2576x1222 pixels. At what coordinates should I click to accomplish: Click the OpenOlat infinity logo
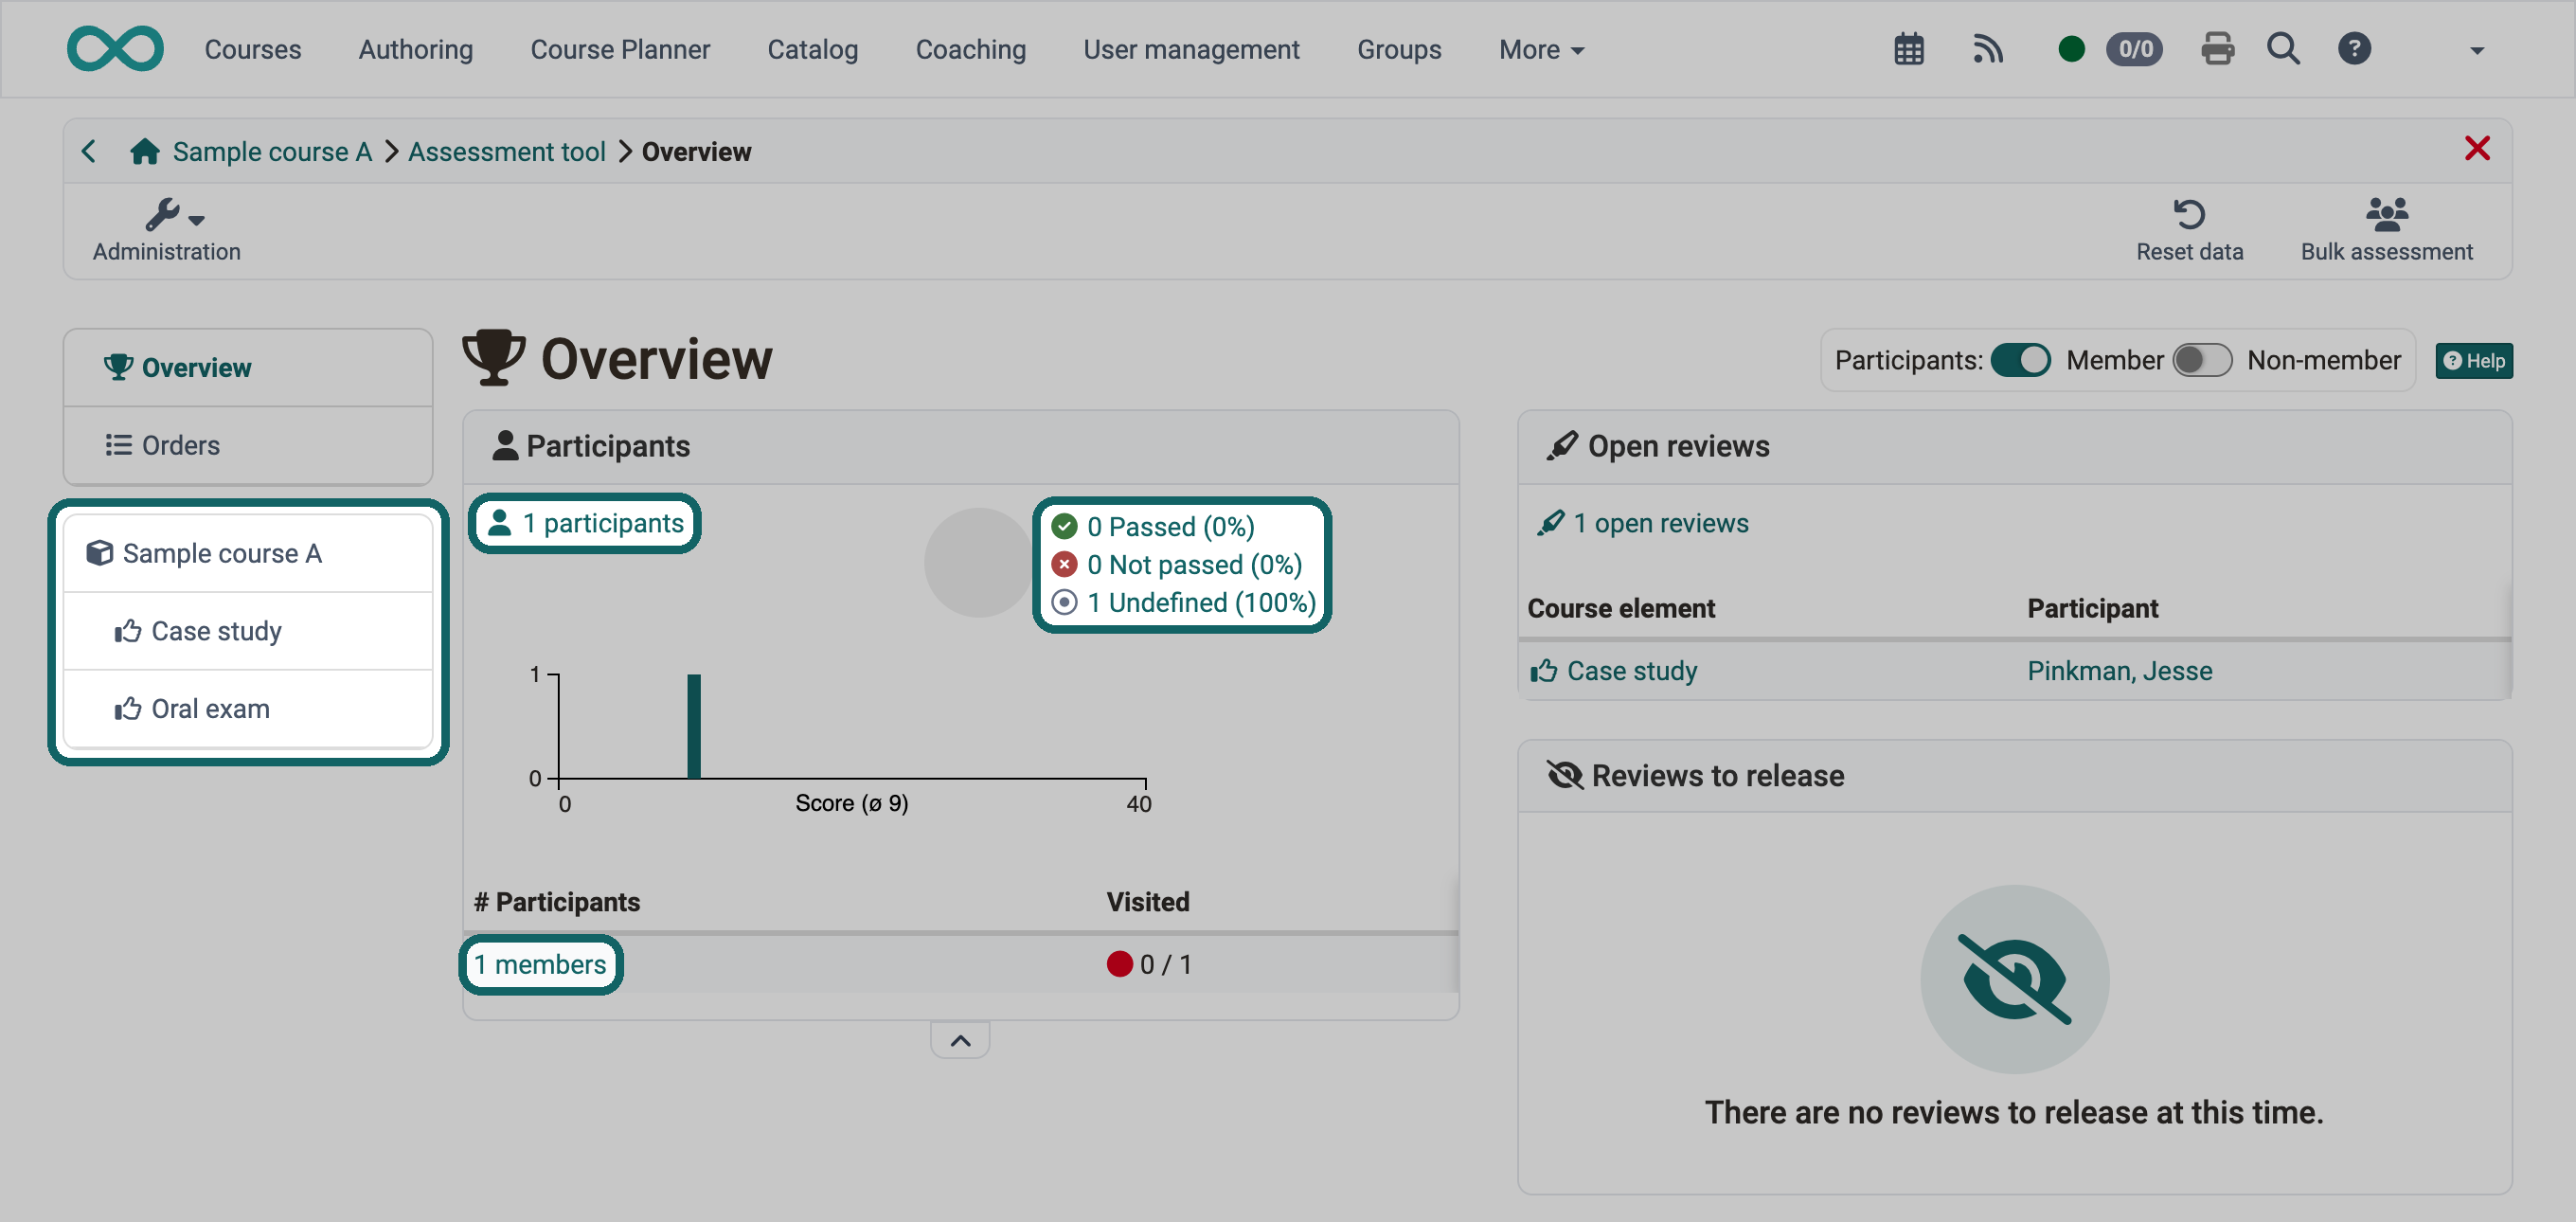coord(115,48)
